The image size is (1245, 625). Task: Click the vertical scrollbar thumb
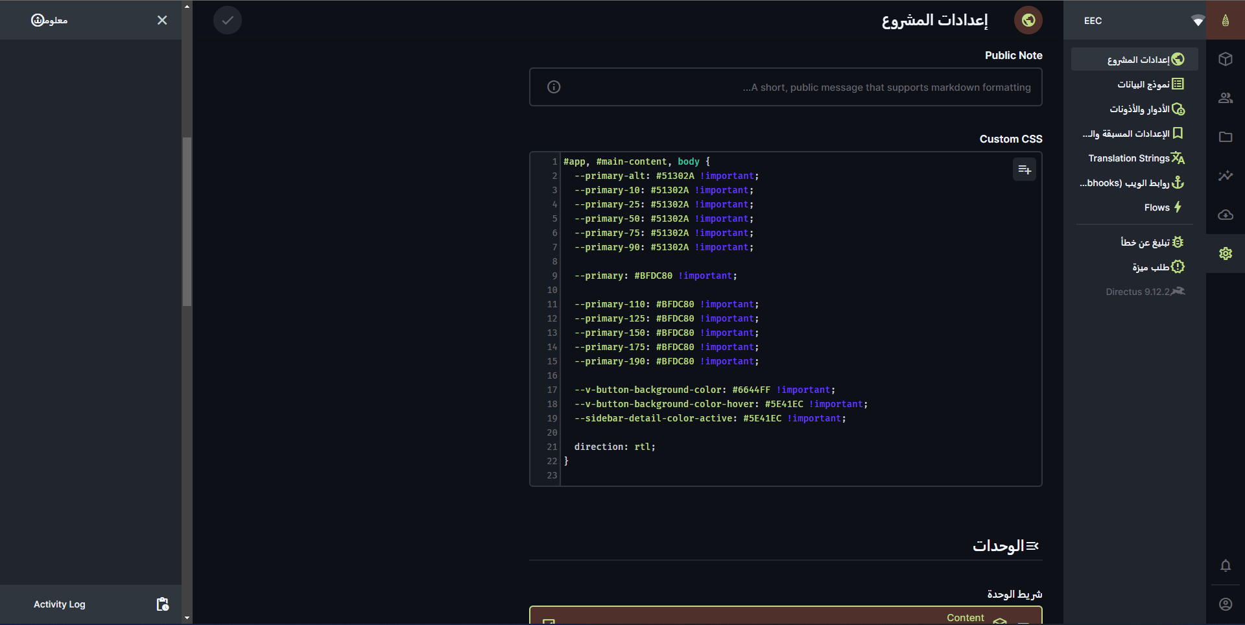[x=187, y=221]
